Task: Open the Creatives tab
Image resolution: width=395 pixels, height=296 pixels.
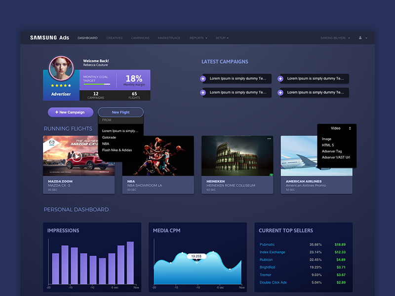Action: pyautogui.click(x=115, y=38)
